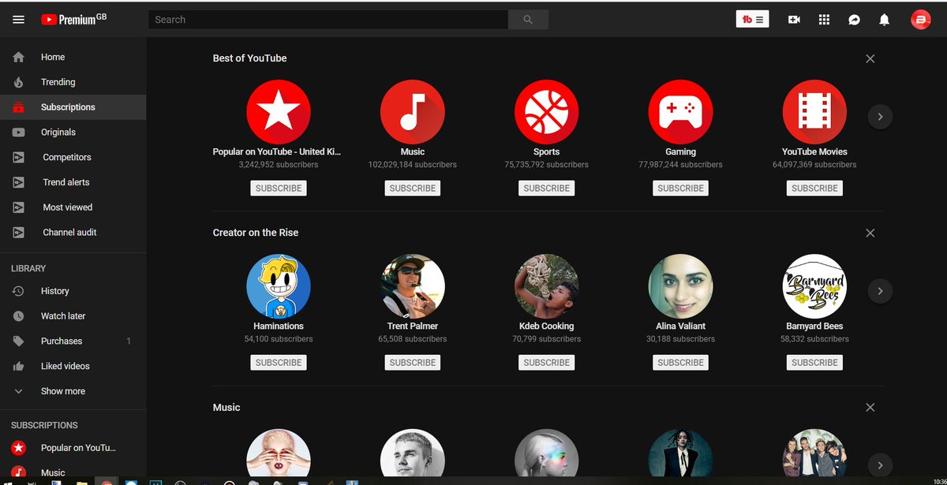Subscribe to Popular on YouTube channel
Viewport: 947px width, 485px height.
pyautogui.click(x=279, y=188)
